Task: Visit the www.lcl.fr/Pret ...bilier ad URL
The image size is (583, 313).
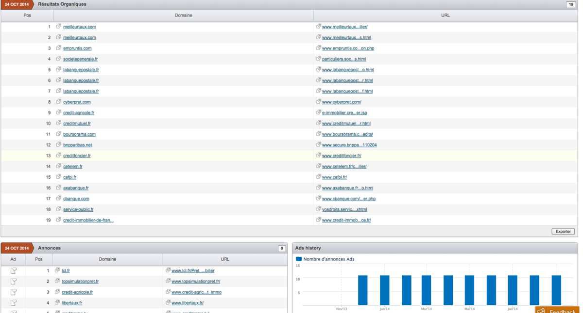Action: pos(193,270)
